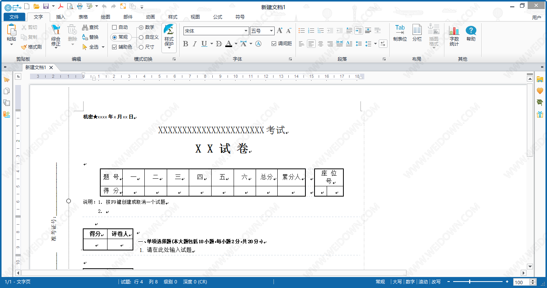Image resolution: width=547 pixels, height=288 pixels.
Task: Apply bullet list with orange dots icon
Action: click(302, 31)
